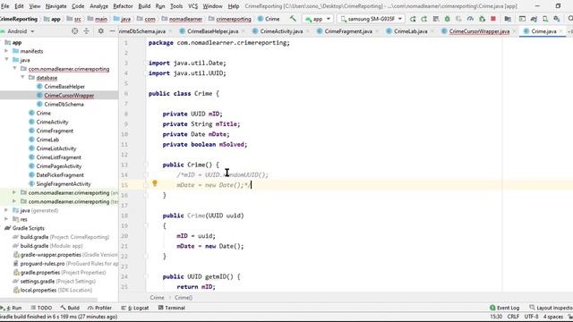Open the samsung SM-G935F device dropdown

coord(372,19)
